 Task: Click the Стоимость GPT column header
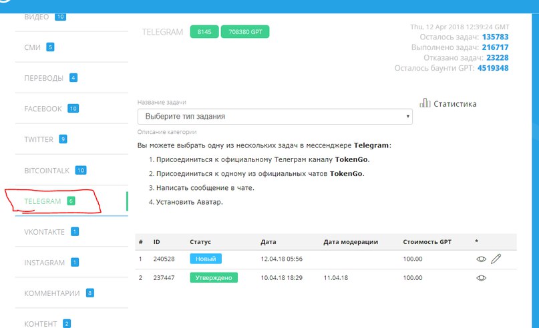pyautogui.click(x=427, y=242)
